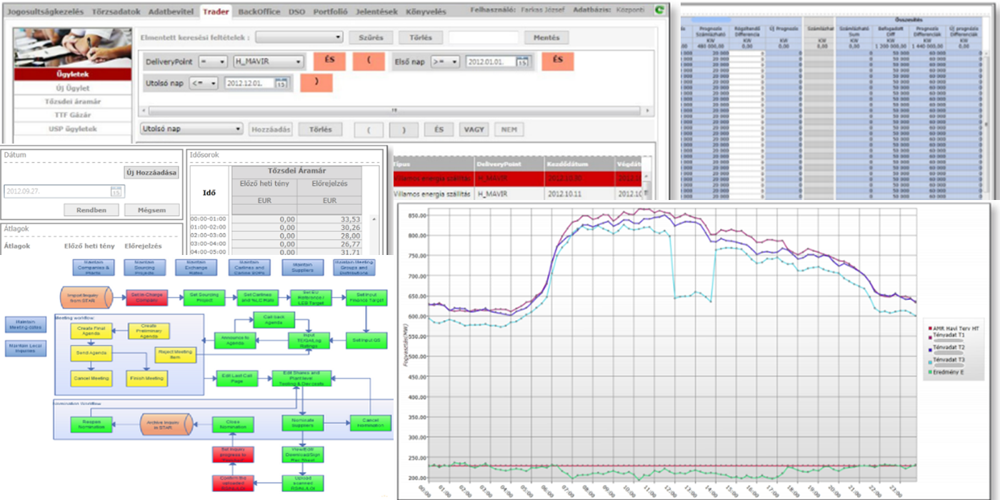
Task: Click the Új Hozzáadása button
Action: click(152, 172)
